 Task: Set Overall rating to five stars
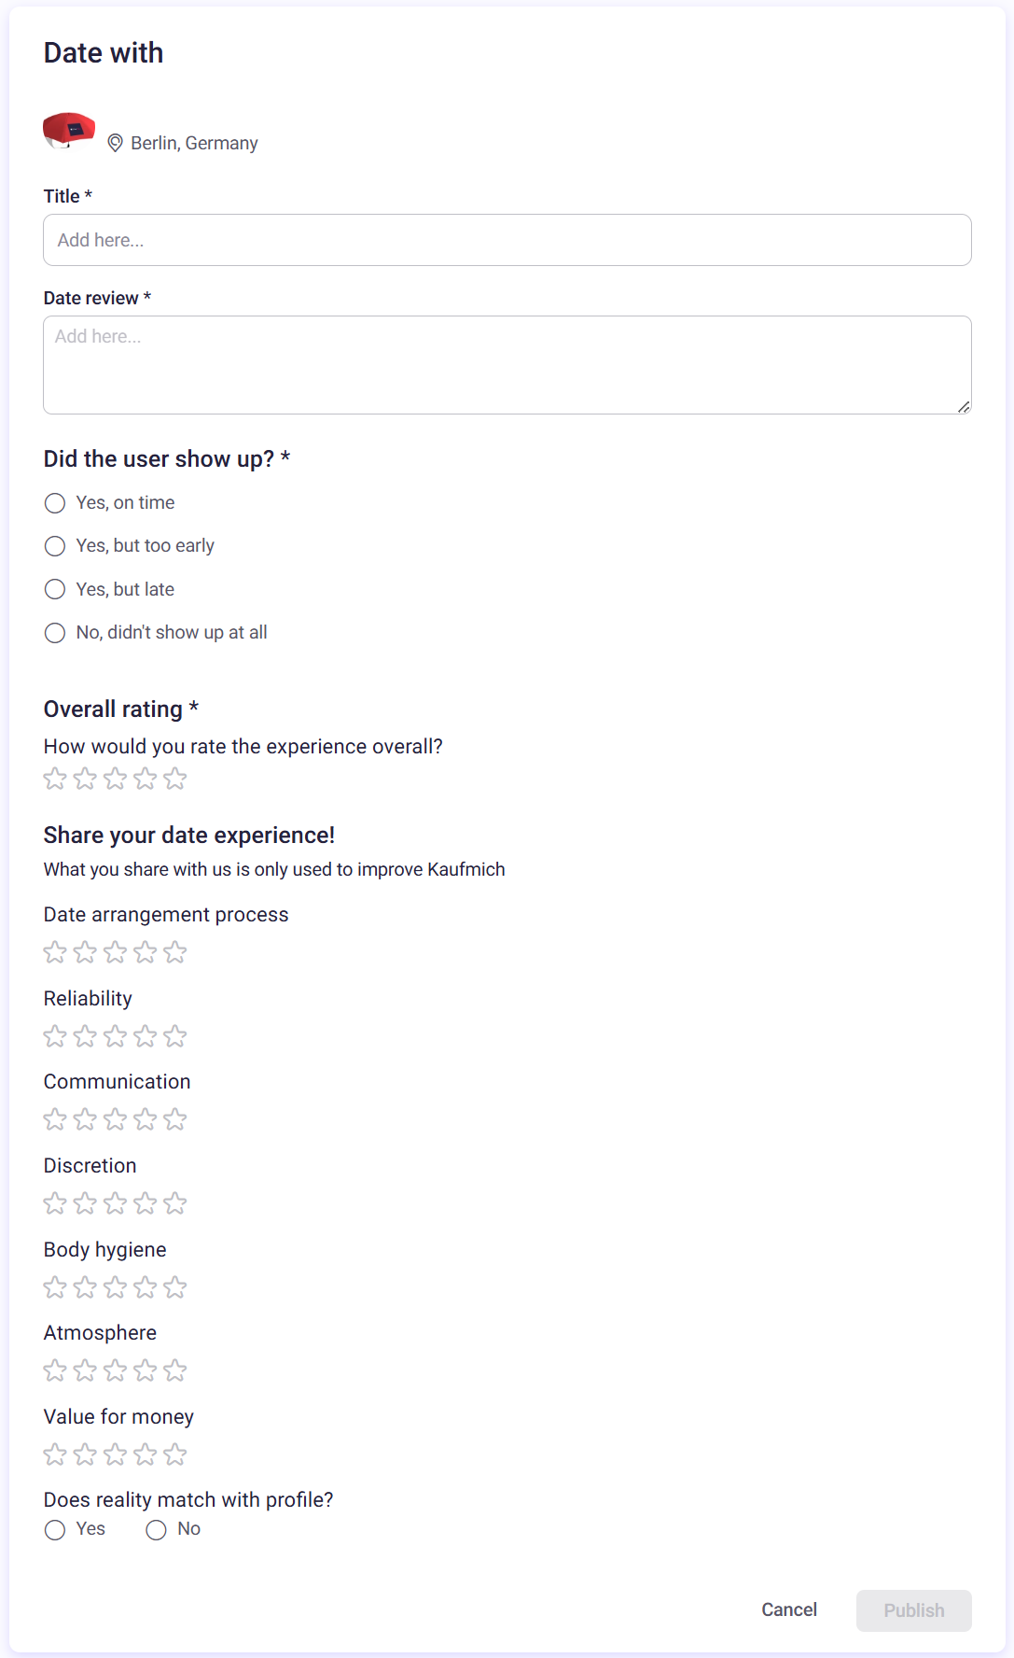[x=175, y=779]
